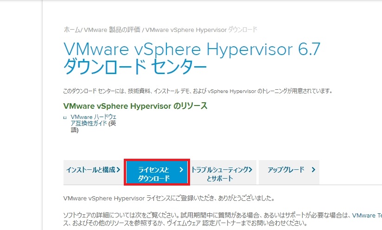This screenshot has height=230, width=382.
Task: Click the VMware vSphere Hypervisor ダウンロード breadcrumb text
Action: (x=201, y=30)
